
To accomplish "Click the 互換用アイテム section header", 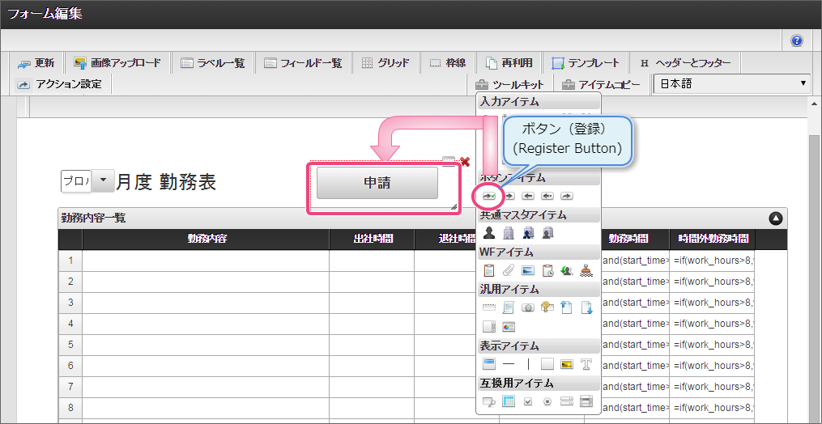I will point(539,383).
